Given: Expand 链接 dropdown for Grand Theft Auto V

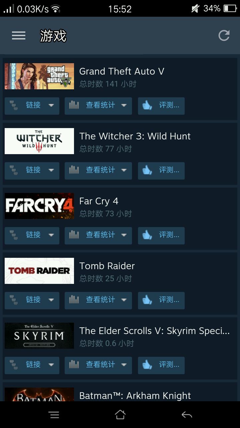Looking at the screenshot, I should coord(32,106).
